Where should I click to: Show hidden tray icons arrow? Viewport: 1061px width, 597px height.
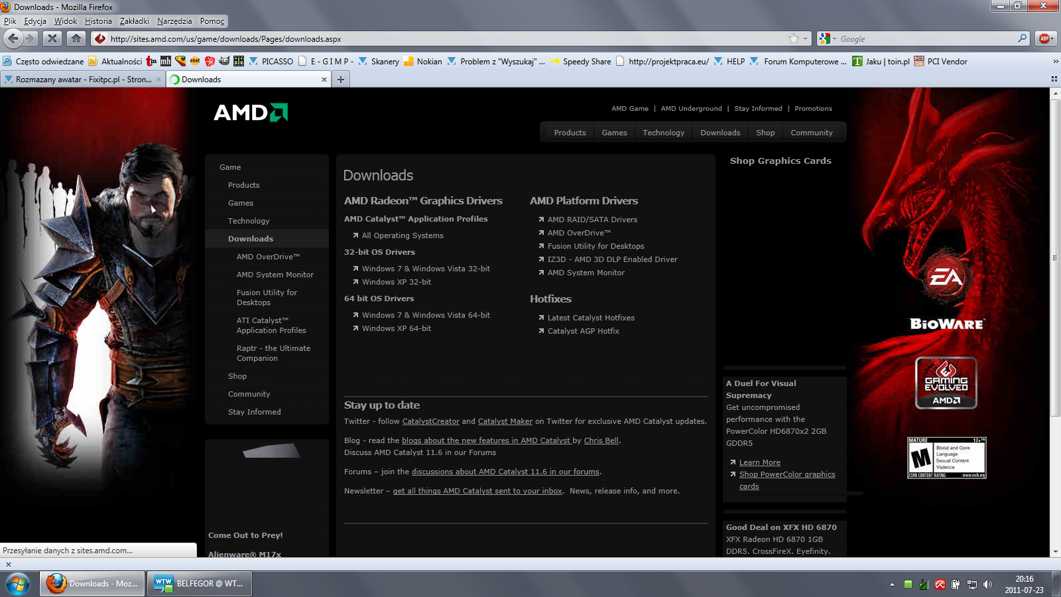[892, 584]
